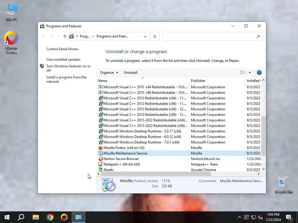Image resolution: width=298 pixels, height=223 pixels.
Task: Click the scroll left arrow of the list
Action: [x=98, y=174]
